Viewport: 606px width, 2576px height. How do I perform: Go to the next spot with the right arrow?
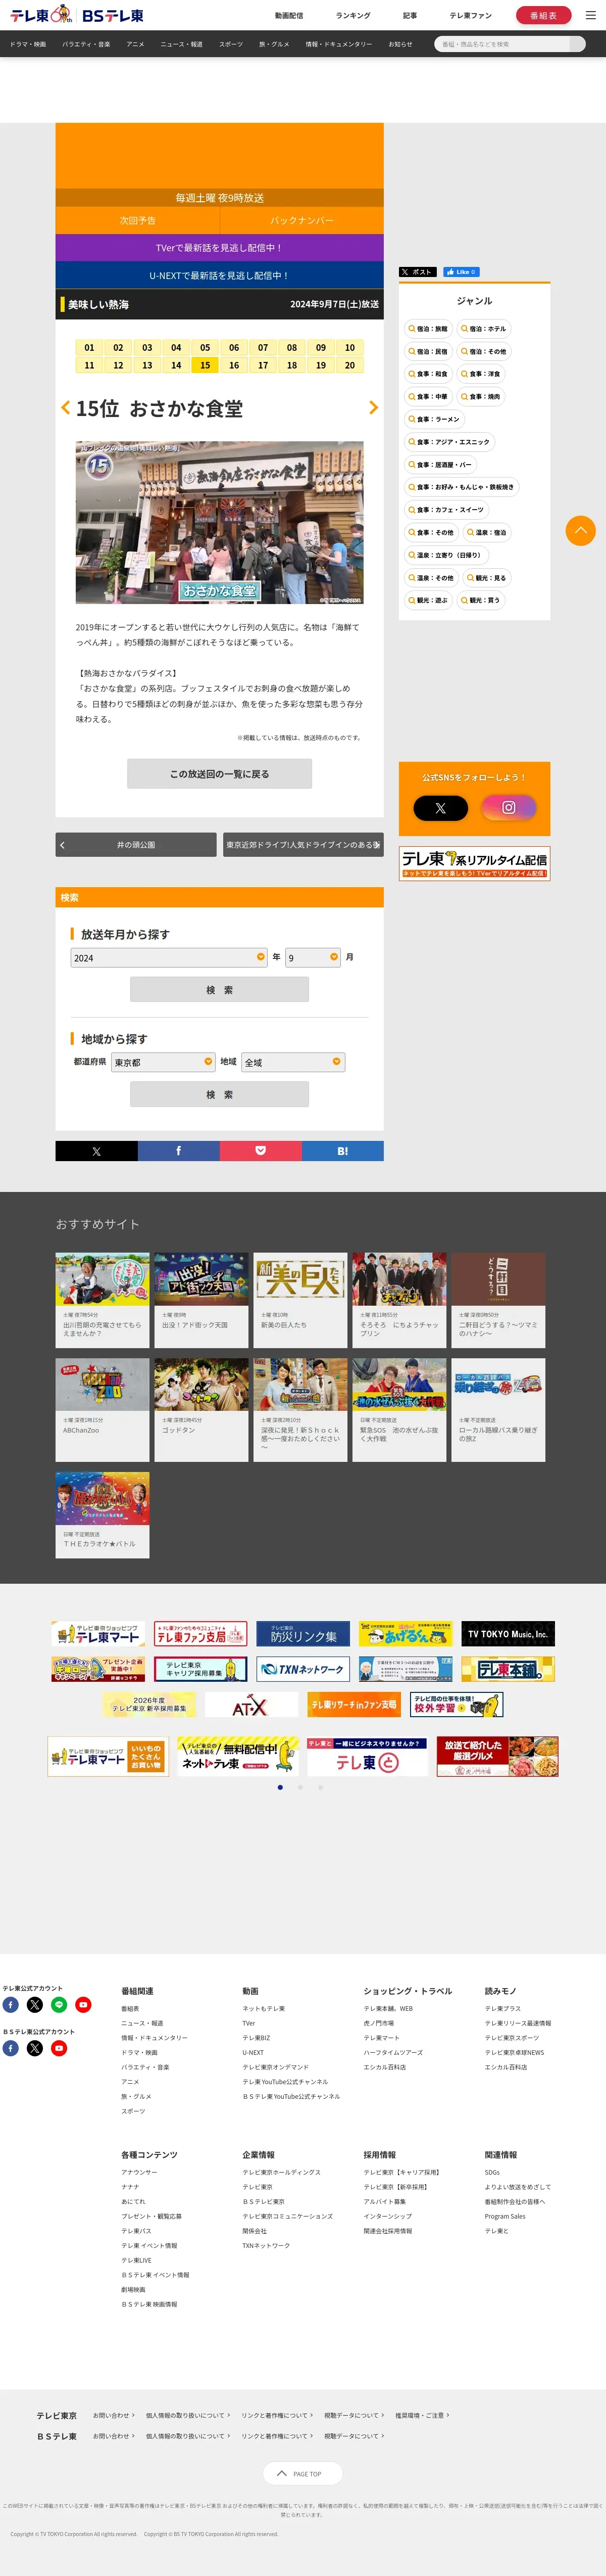(x=373, y=408)
